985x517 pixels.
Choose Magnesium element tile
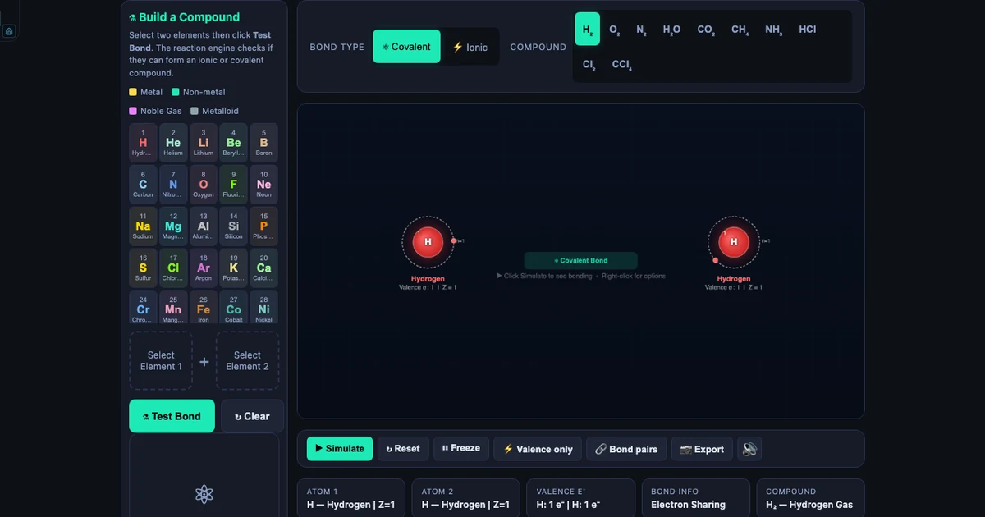pos(173,226)
